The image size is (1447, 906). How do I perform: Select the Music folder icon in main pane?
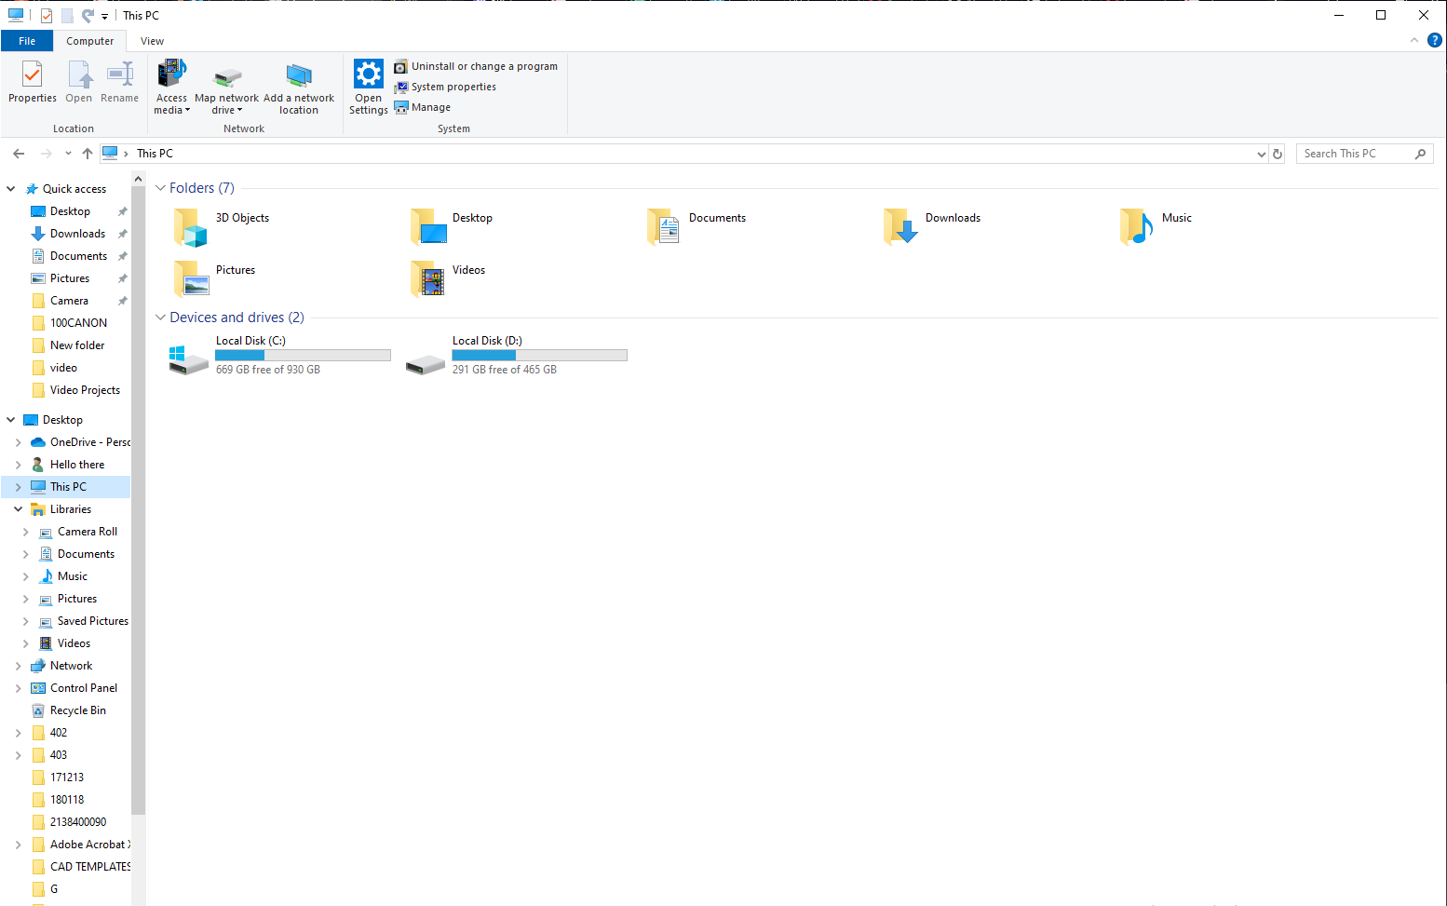1136,227
